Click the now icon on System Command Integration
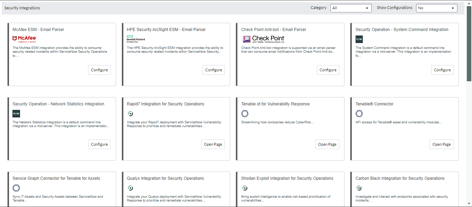The width and height of the screenshot is (472, 207). coord(359,39)
